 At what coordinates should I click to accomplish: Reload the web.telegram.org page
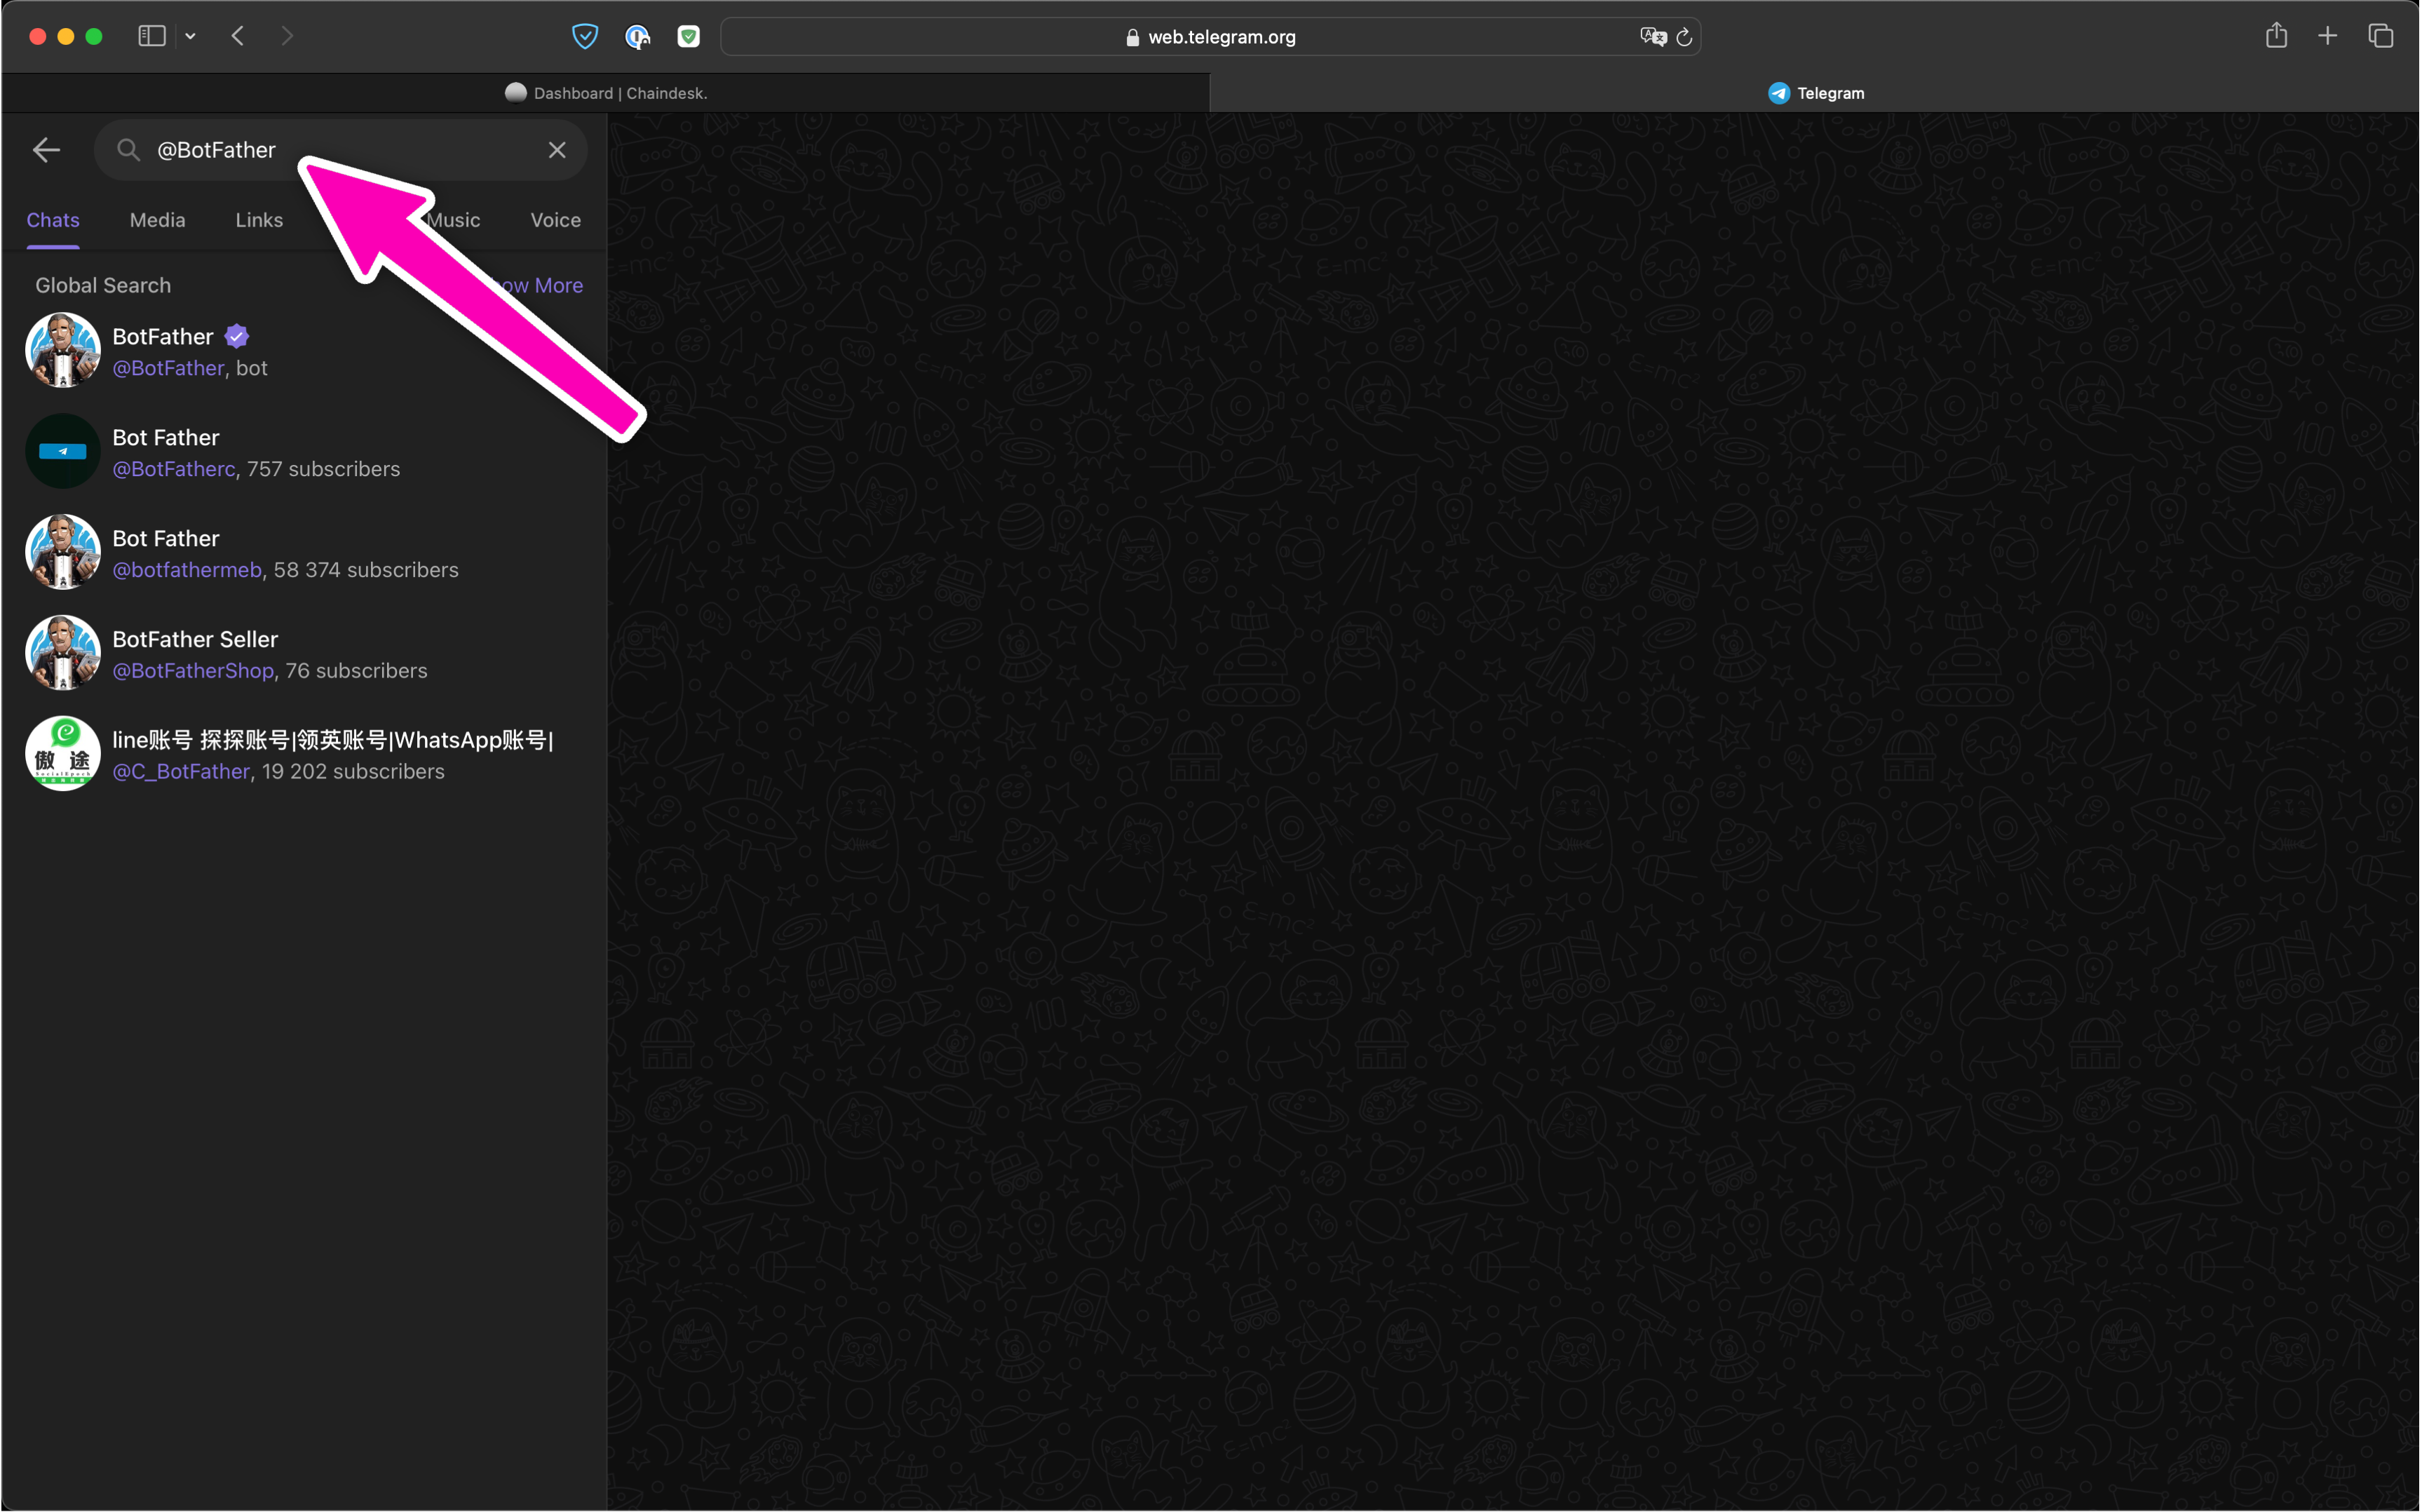pos(1684,36)
